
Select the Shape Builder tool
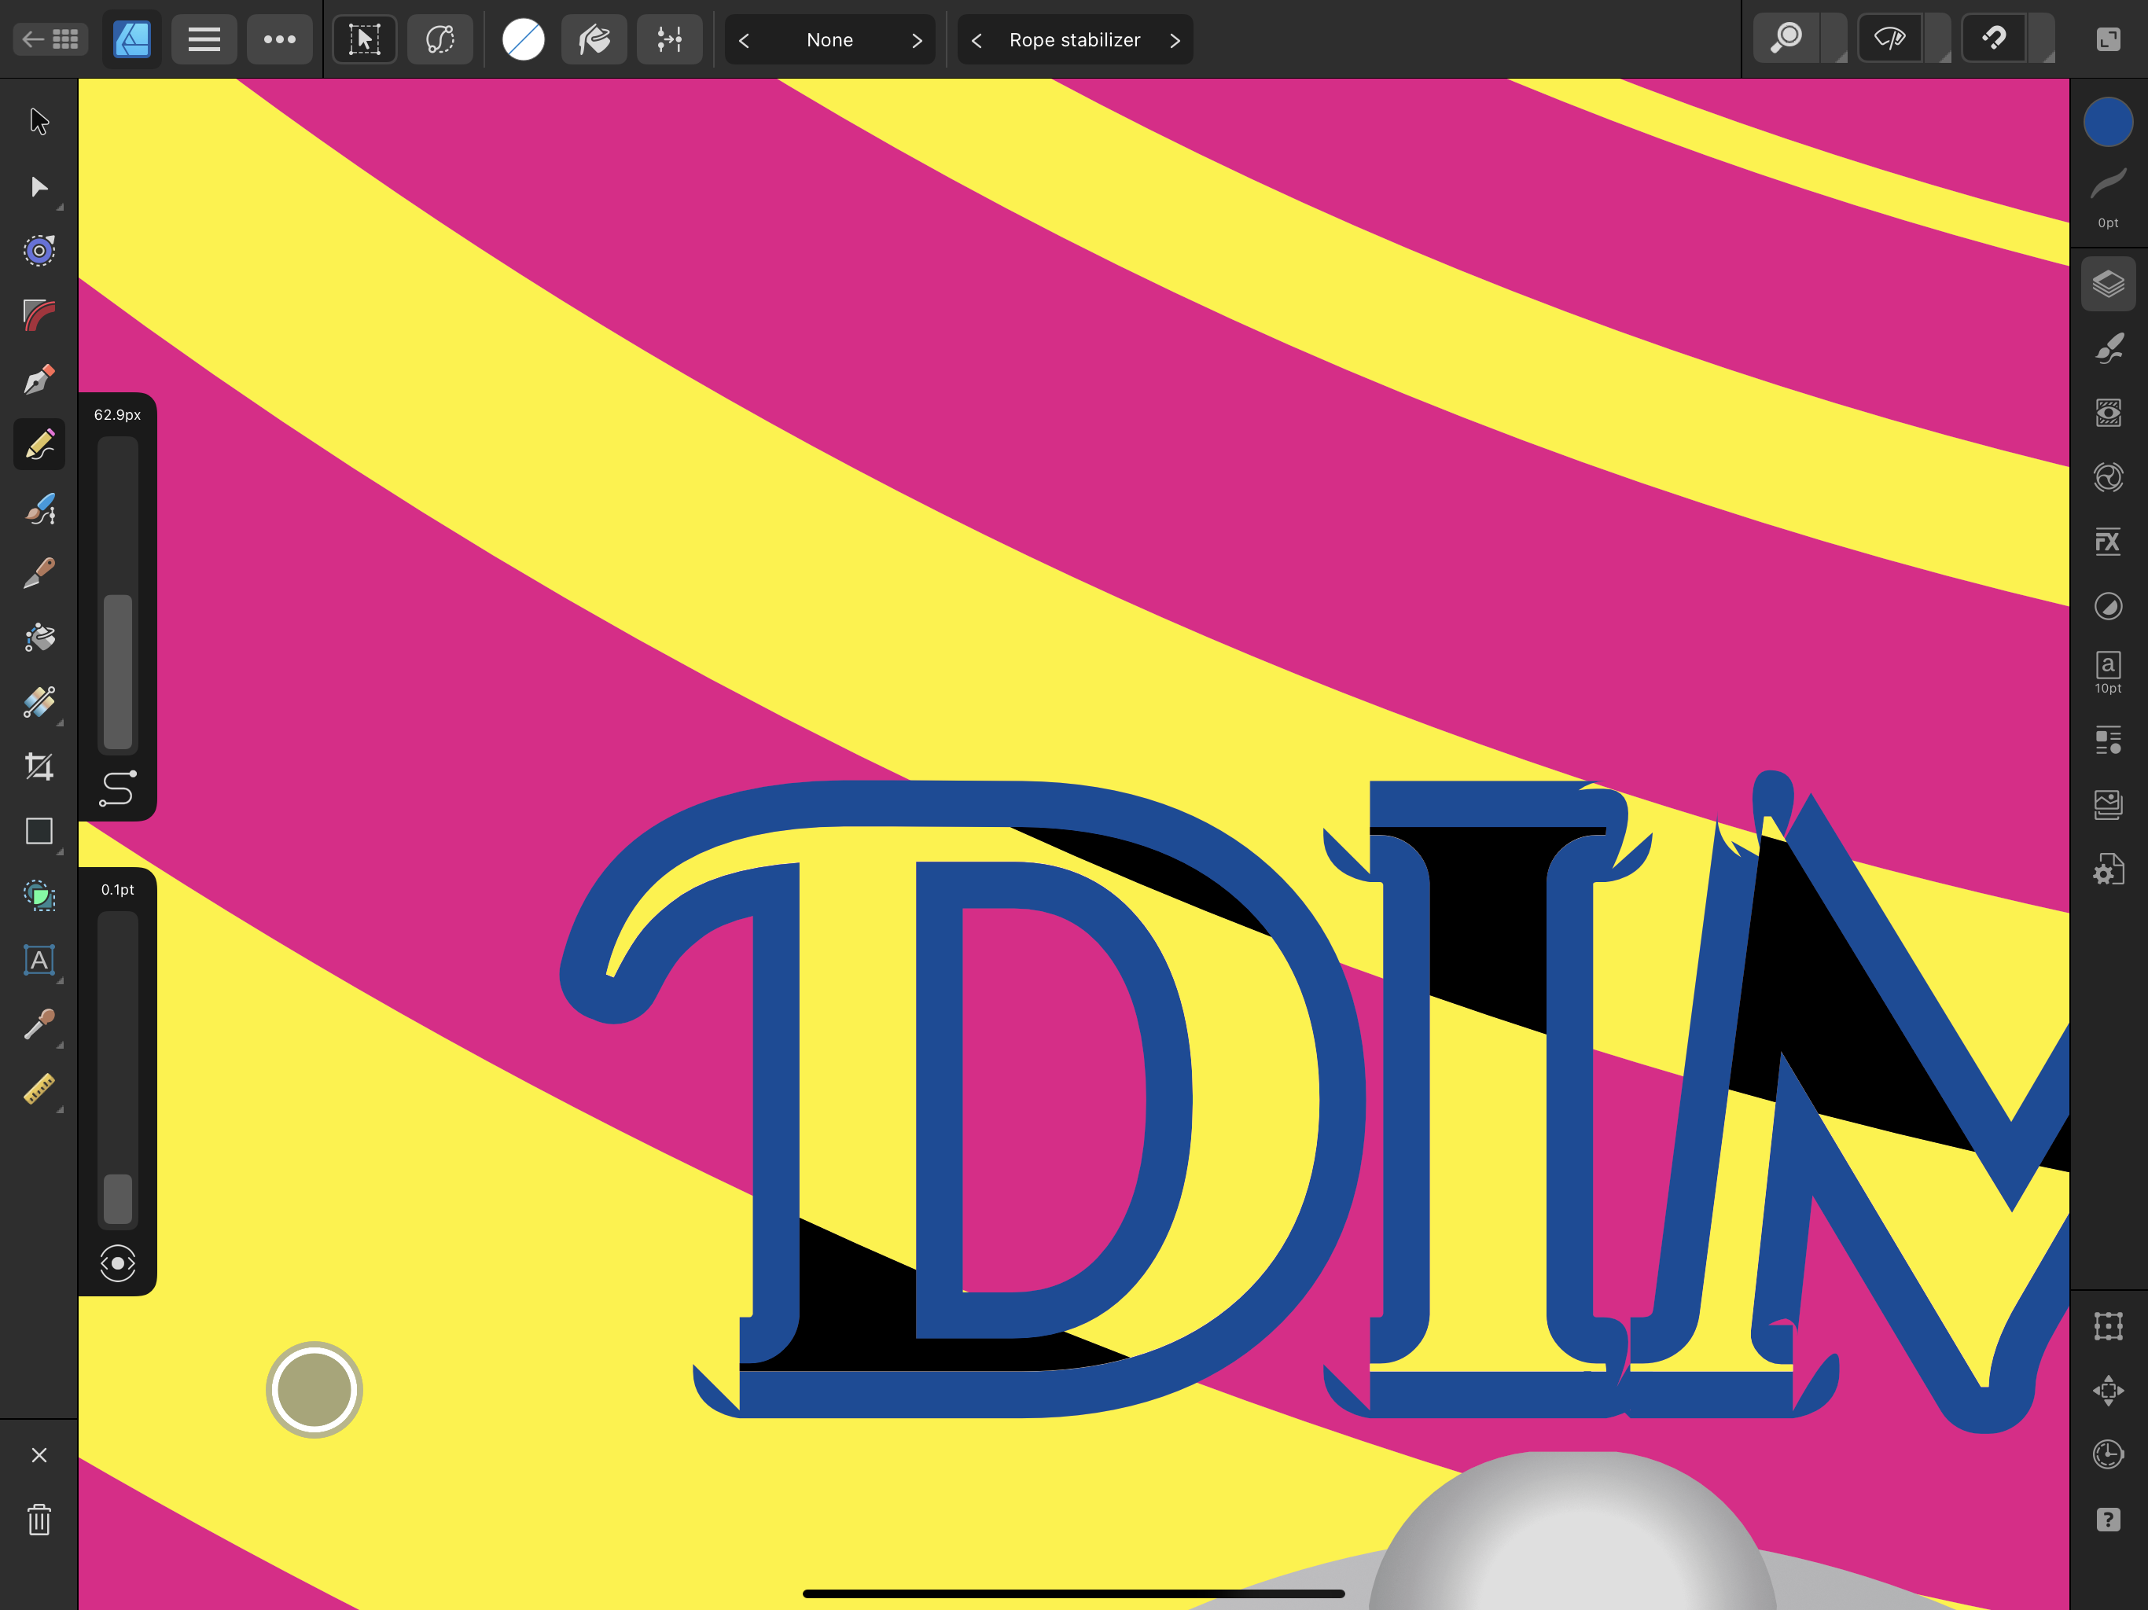(39, 895)
